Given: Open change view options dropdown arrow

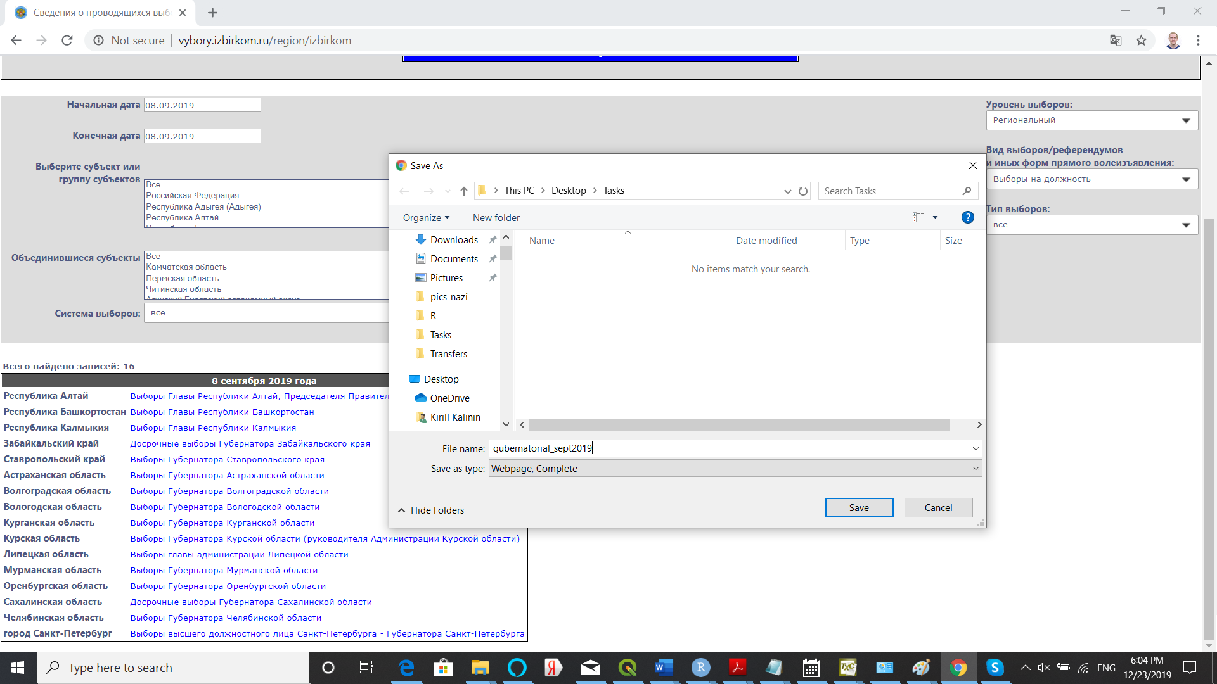Looking at the screenshot, I should (935, 217).
